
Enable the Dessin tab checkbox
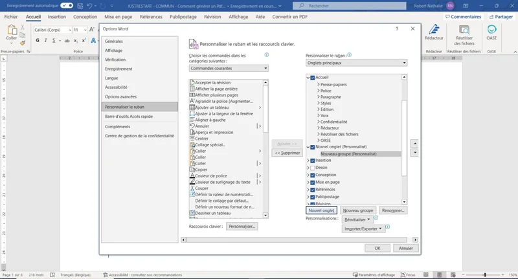312,168
